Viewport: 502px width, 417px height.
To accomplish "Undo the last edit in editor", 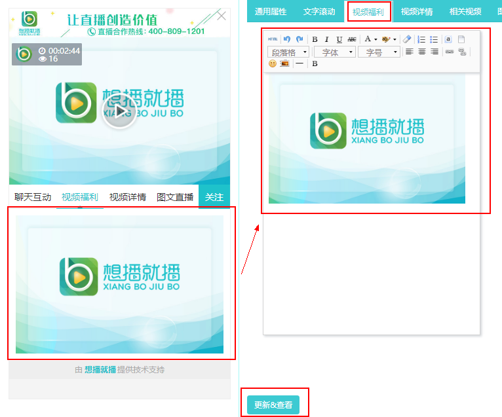I will pyautogui.click(x=287, y=39).
